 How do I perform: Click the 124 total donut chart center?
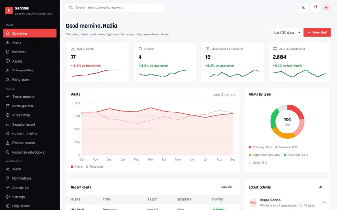tap(287, 121)
